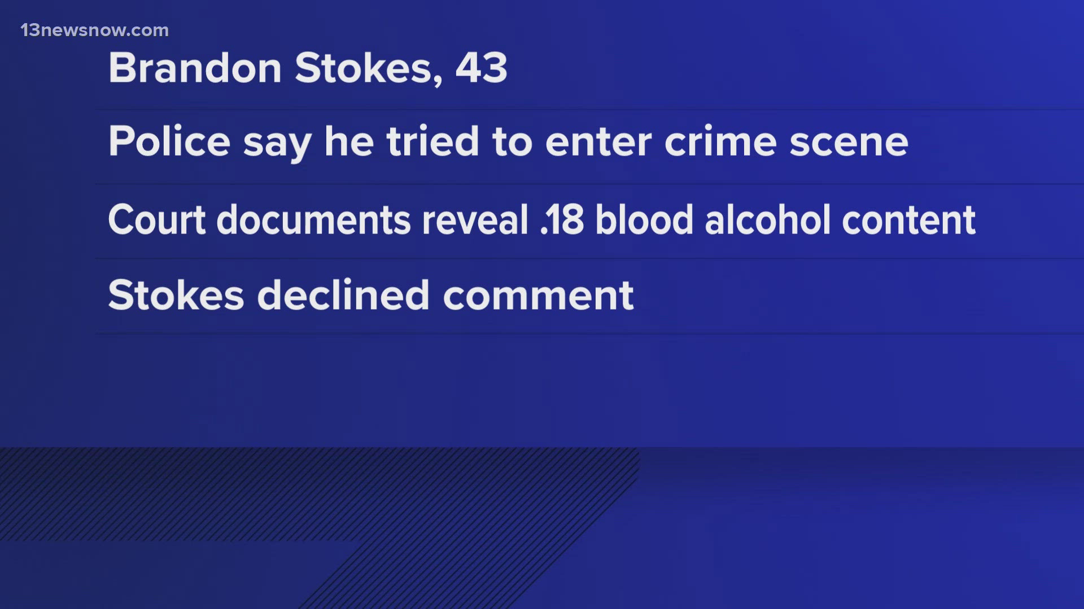
Task: Select the word documents
Action: pos(313,219)
